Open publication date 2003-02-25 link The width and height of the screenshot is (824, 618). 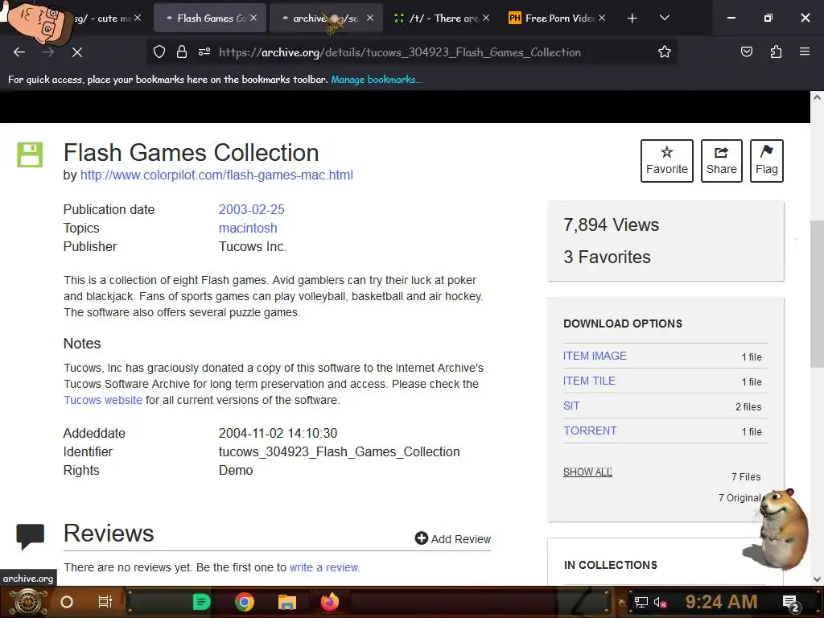tap(252, 210)
